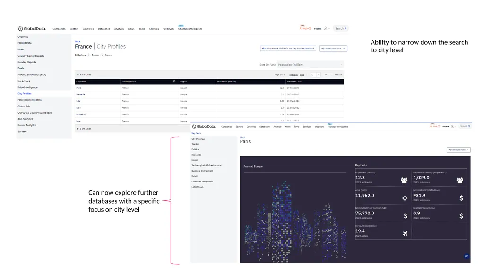Select Product Innovation (PLA) in sidebar
Image resolution: width=484 pixels, height=271 pixels.
click(x=32, y=74)
